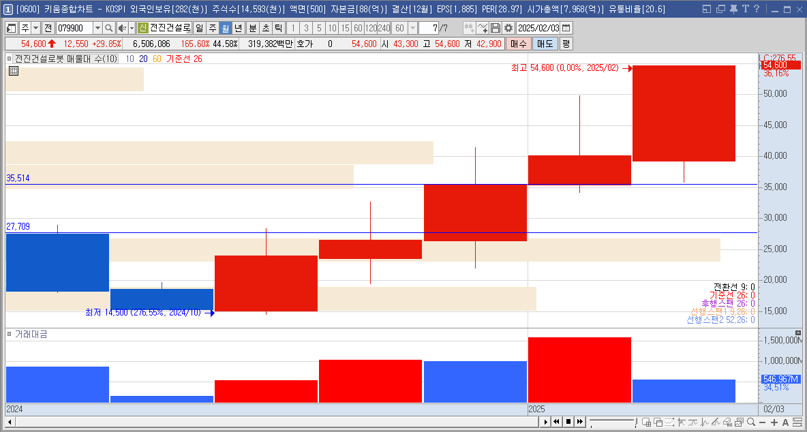Click the 매수 buy button

click(518, 44)
